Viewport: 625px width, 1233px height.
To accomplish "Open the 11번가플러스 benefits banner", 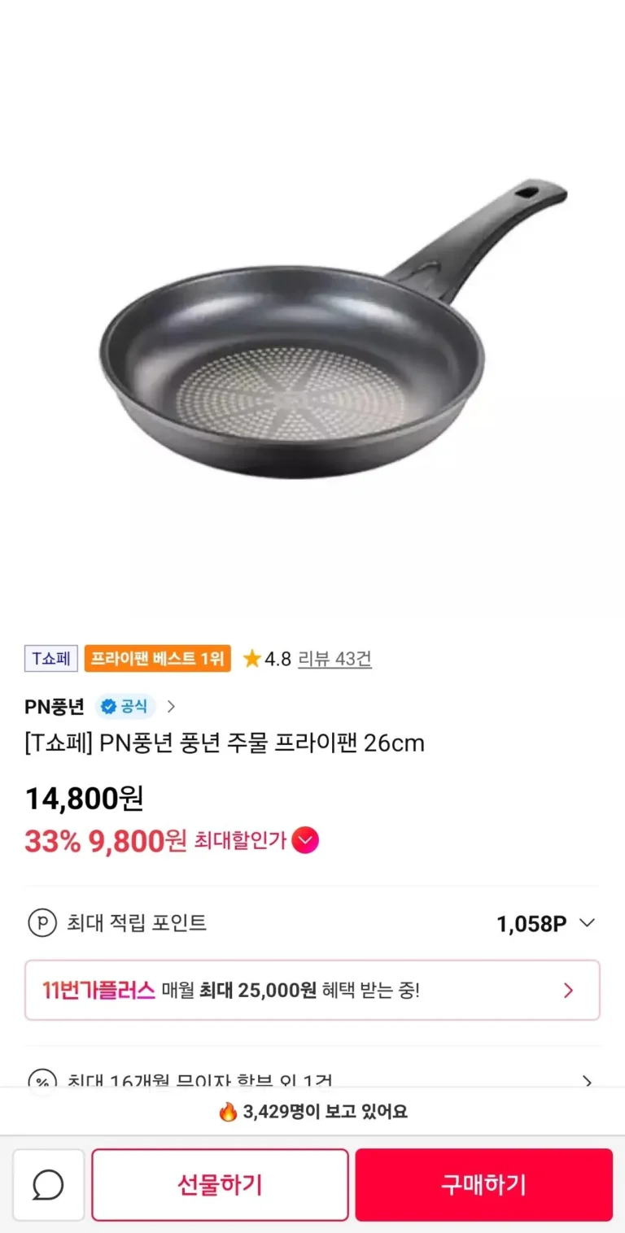I will (x=312, y=990).
